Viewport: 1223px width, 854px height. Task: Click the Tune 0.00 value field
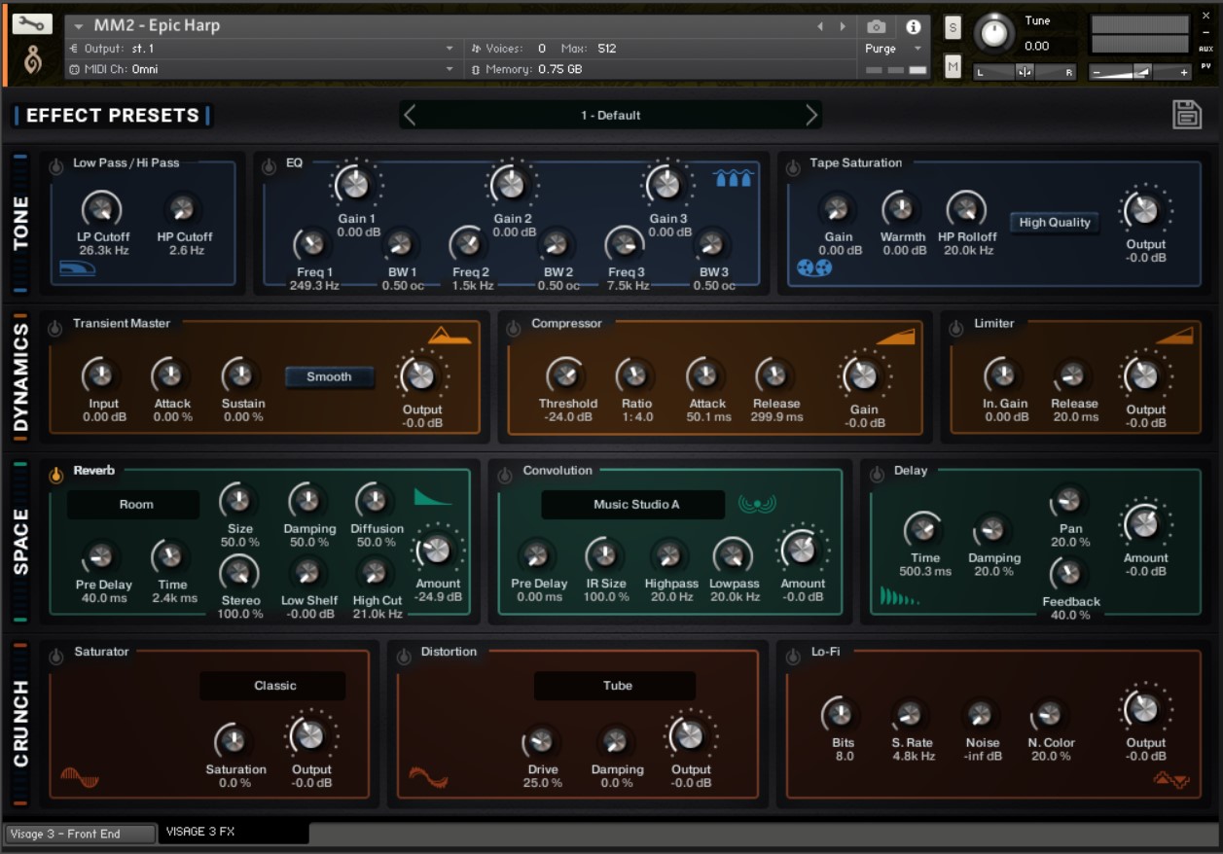tap(1037, 46)
